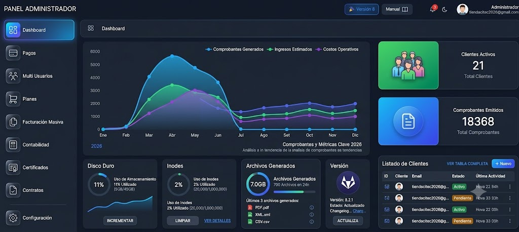Open Multi Usuarios people icon in sidebar

coord(13,76)
